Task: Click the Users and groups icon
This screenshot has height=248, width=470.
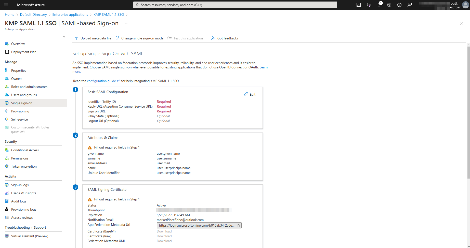Action: (7, 95)
